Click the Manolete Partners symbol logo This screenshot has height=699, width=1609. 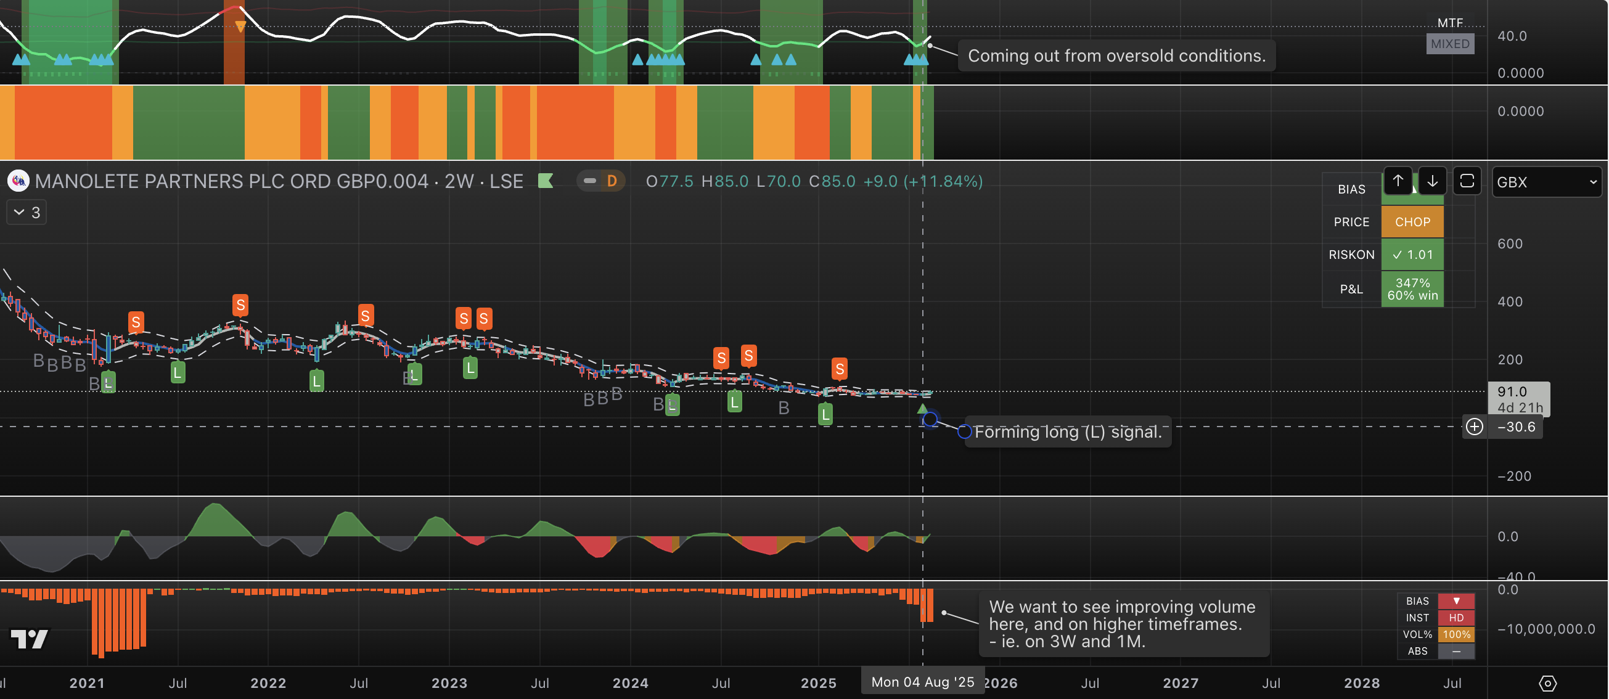[x=18, y=181]
